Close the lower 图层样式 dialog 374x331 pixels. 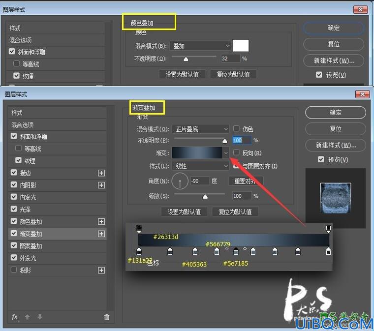tap(363, 94)
